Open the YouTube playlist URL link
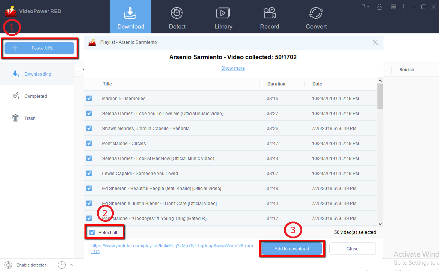The width and height of the screenshot is (439, 271). (x=172, y=249)
